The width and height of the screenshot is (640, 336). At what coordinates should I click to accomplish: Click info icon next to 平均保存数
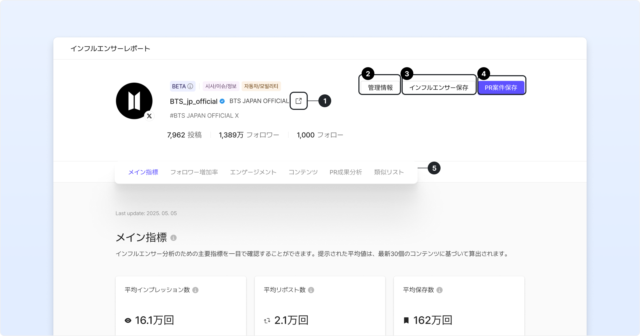pyautogui.click(x=439, y=290)
